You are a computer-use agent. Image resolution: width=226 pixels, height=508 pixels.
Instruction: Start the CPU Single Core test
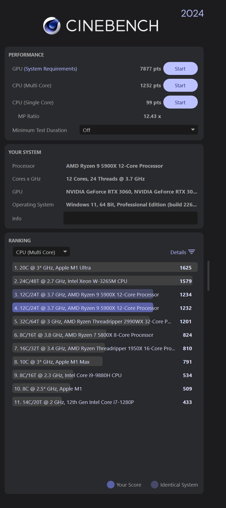(x=180, y=102)
